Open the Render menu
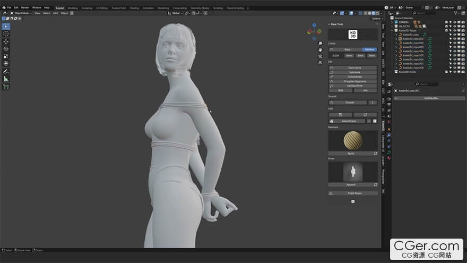This screenshot has width=467, height=263. coord(26,7)
